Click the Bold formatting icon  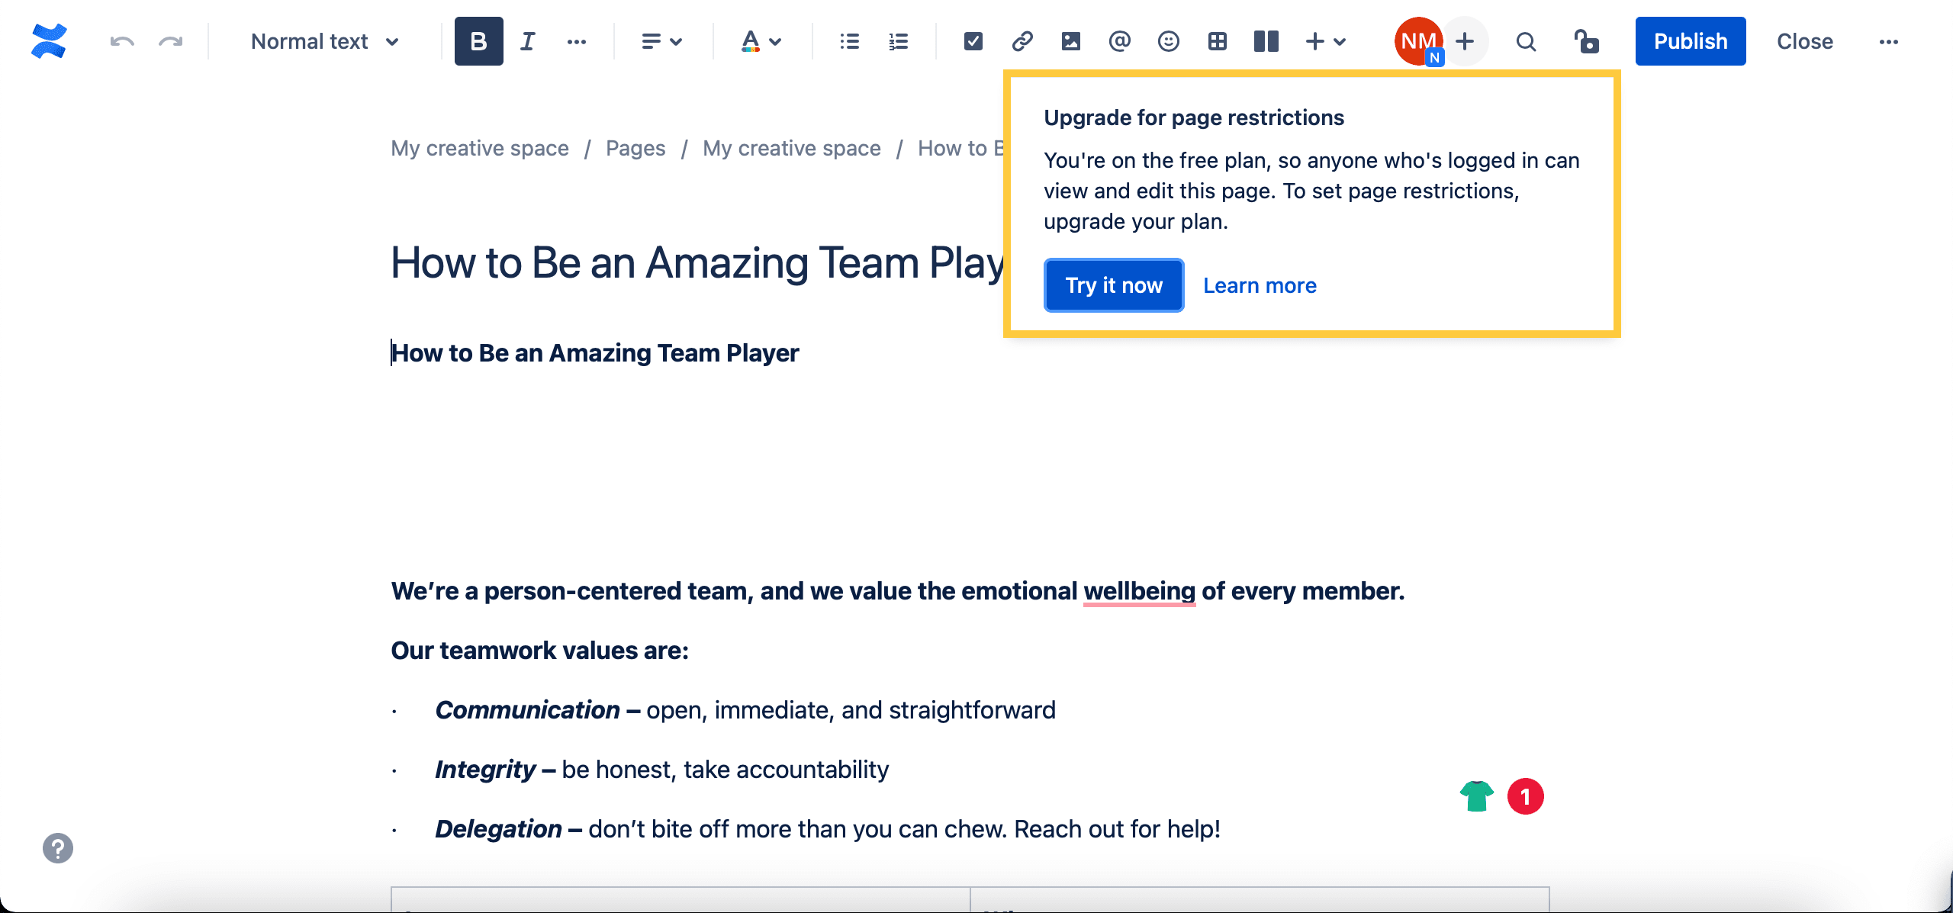click(478, 40)
